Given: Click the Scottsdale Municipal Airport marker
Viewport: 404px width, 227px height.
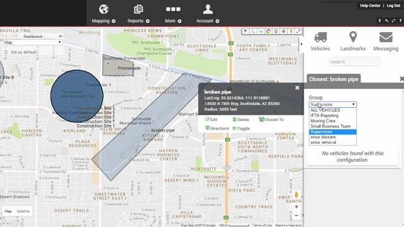Looking at the screenshot, I should [153, 120].
